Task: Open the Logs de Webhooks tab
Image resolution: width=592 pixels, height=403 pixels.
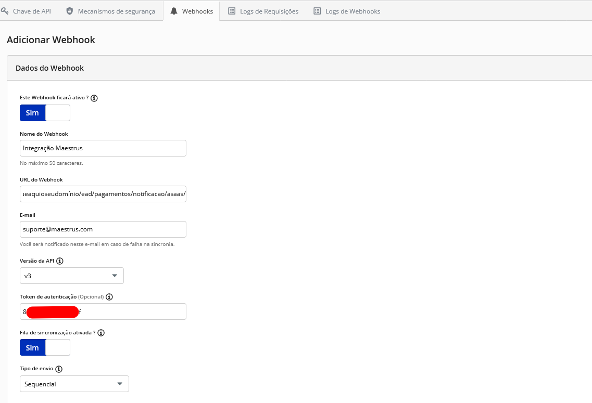Action: [347, 11]
